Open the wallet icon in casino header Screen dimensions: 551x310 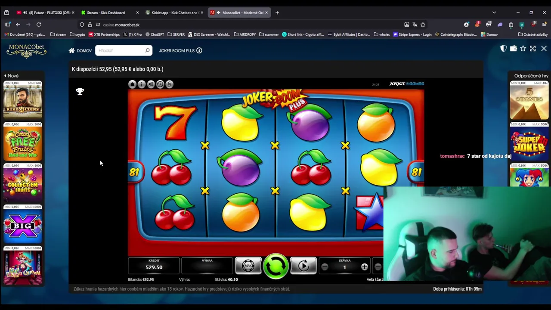513,49
